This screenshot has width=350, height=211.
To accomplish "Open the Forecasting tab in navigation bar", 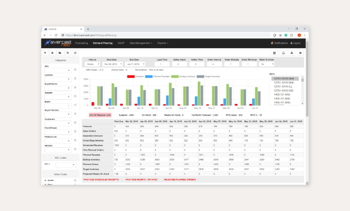I will (x=82, y=43).
